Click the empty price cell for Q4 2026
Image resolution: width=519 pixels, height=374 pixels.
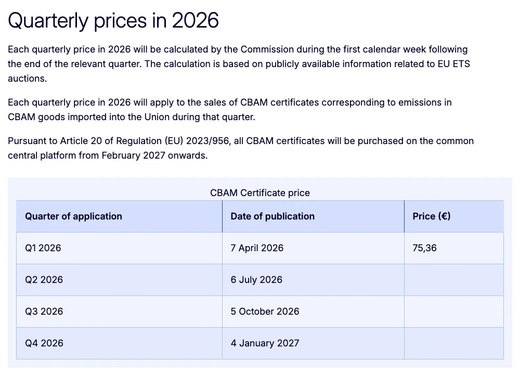click(x=453, y=343)
